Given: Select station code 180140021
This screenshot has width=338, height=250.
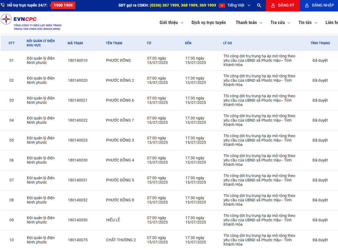Looking at the screenshot, I should (x=77, y=100).
